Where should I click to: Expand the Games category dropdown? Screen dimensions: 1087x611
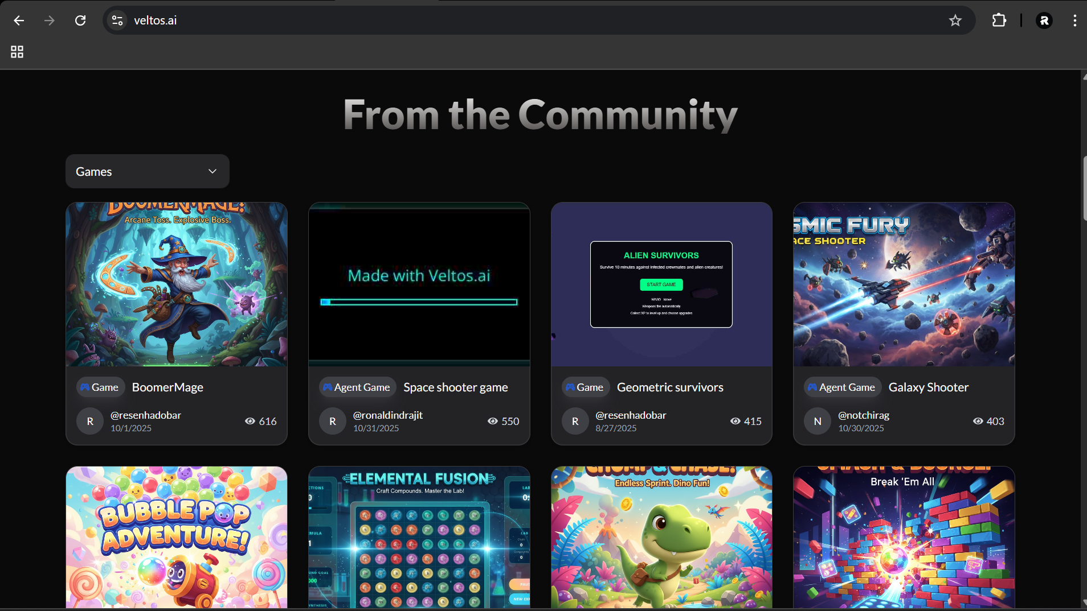(x=147, y=171)
